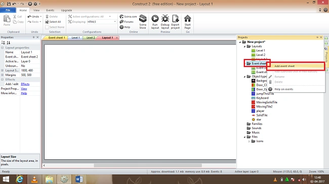Collapse the Effects section
329x184 pixels.
(3, 80)
